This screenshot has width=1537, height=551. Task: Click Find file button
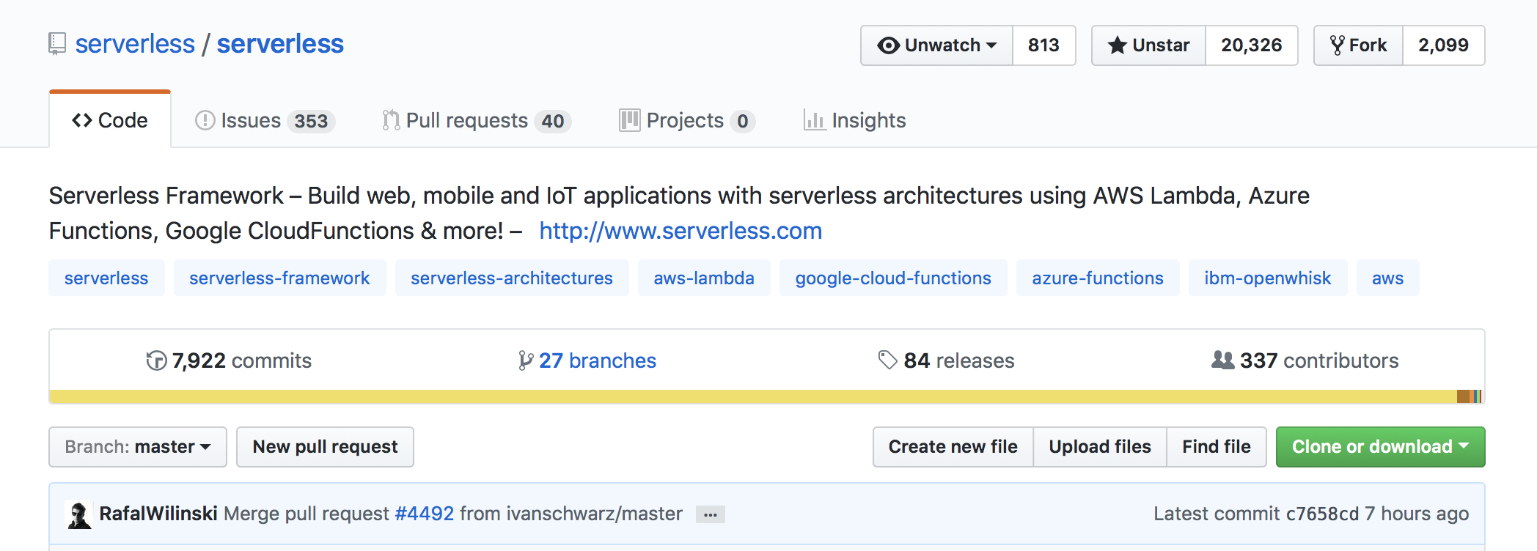pos(1217,447)
